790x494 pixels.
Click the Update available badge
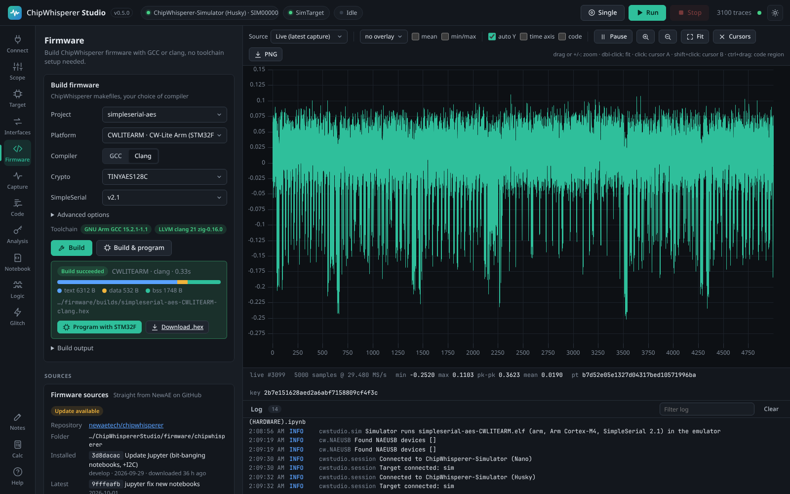coord(77,411)
